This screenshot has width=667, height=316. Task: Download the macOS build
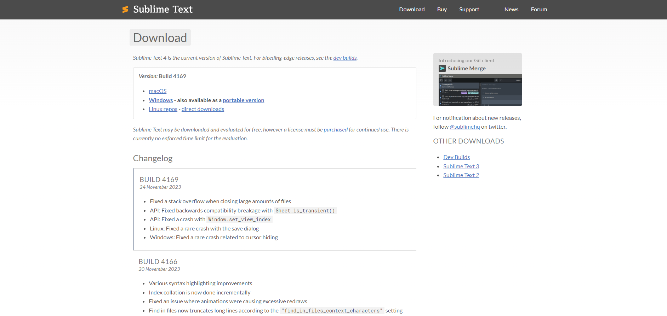[x=158, y=91]
